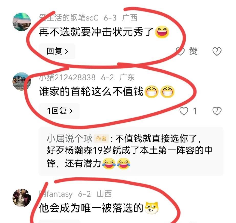Image resolution: width=236 pixels, height=223 pixels.
Task: Tap chevron beside 1回复
Action: (71, 111)
